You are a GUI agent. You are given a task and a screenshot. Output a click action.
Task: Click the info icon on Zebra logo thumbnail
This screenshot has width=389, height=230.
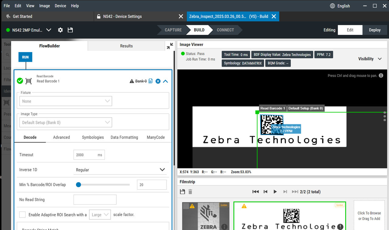225,227
